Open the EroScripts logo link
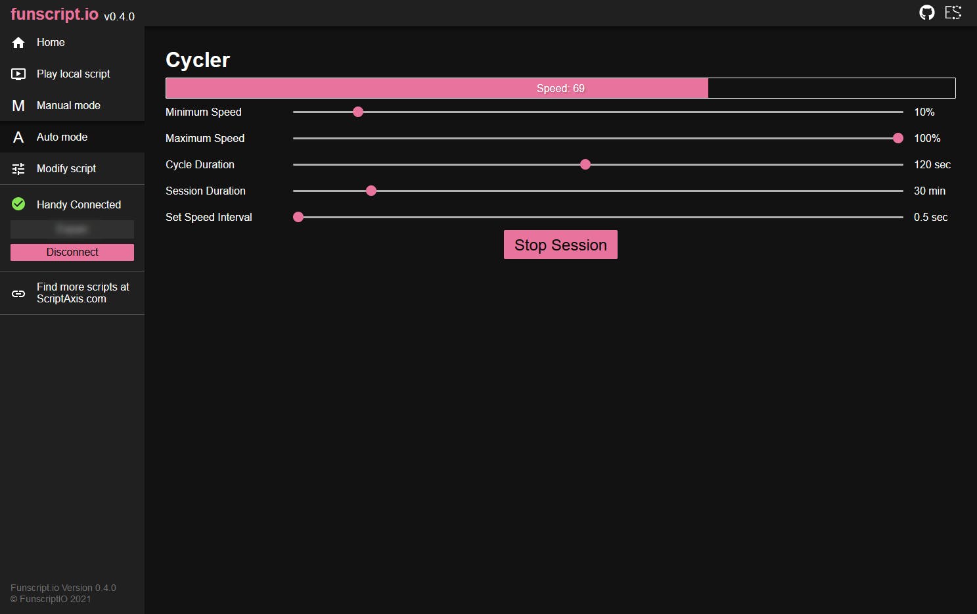 click(x=953, y=12)
